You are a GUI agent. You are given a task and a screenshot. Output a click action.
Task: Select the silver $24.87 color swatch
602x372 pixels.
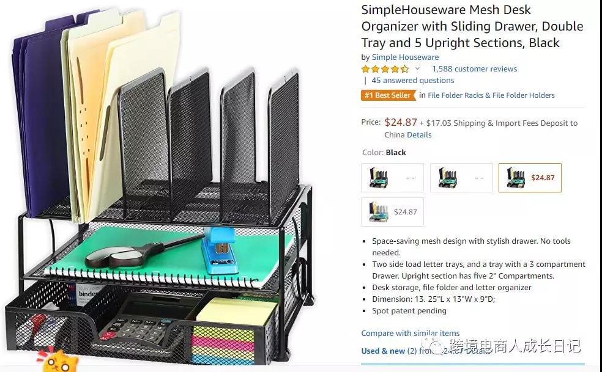(x=392, y=212)
